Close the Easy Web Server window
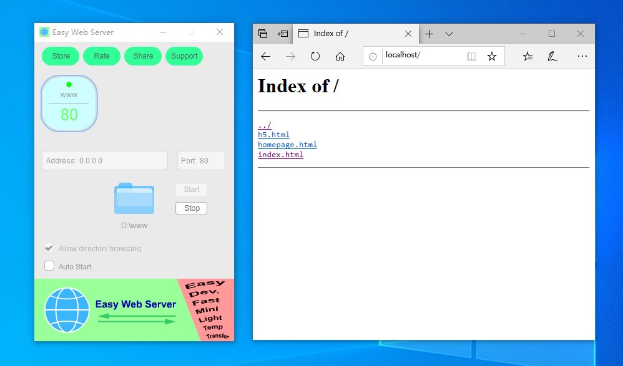The width and height of the screenshot is (623, 366). click(x=220, y=32)
